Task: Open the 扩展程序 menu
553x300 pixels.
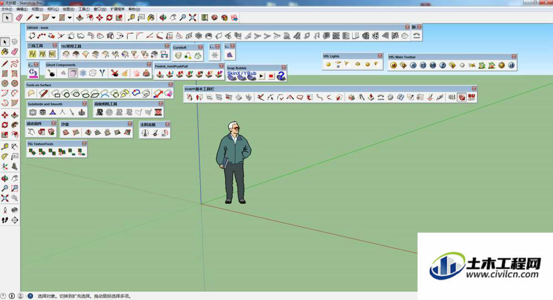Action: click(117, 9)
